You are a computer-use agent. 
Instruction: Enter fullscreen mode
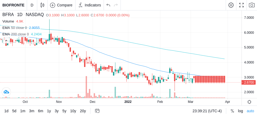point(241,5)
